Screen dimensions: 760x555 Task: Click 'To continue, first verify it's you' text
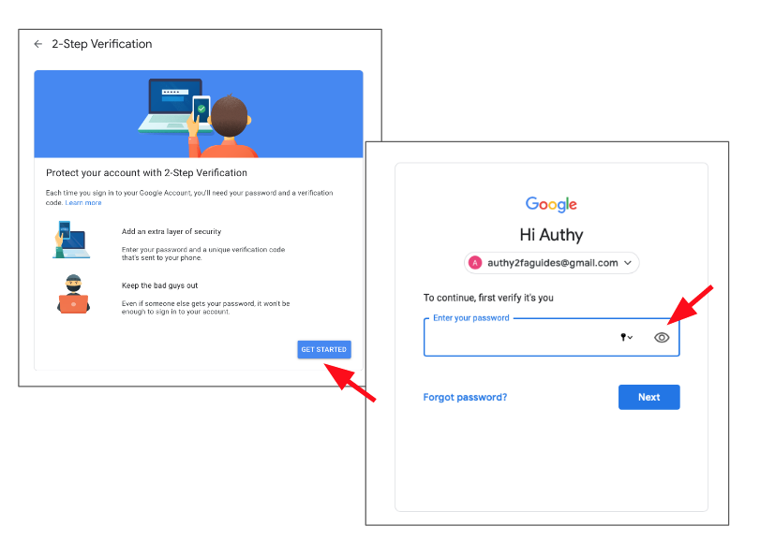tap(488, 298)
